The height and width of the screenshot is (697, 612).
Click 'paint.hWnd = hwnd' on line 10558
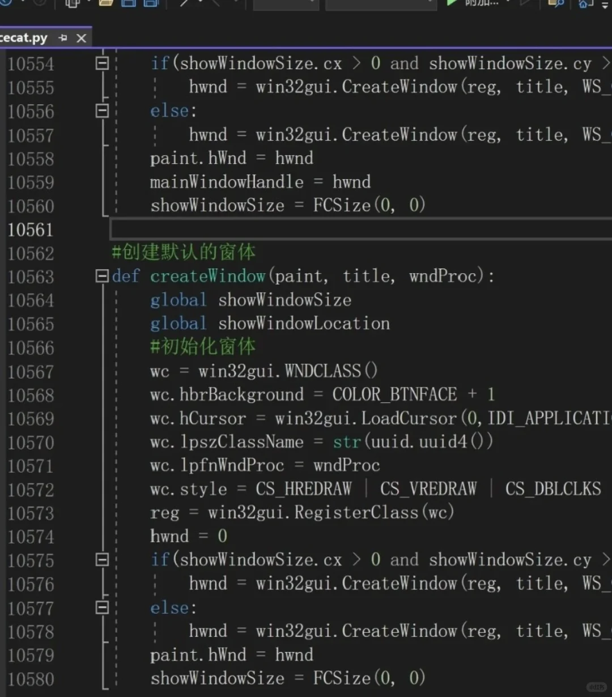tap(232, 158)
